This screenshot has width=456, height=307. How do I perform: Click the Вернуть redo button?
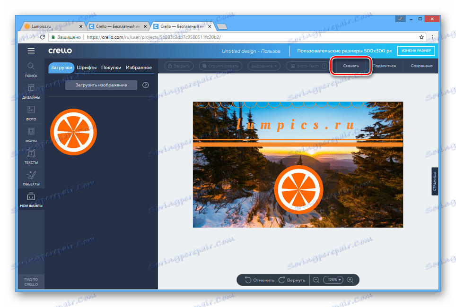tap(292, 280)
